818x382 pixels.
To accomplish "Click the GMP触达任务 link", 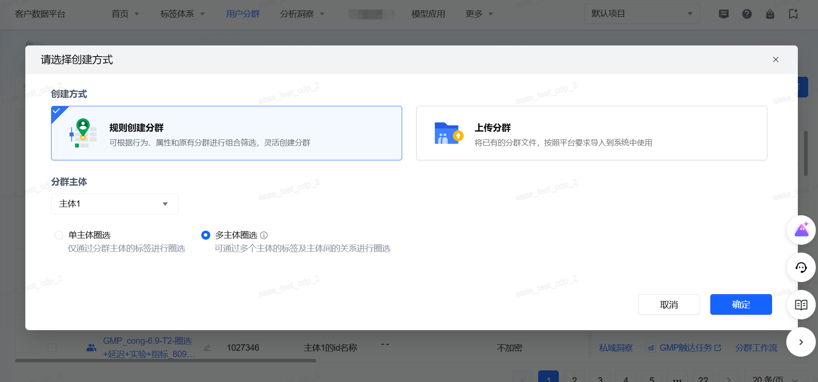I will (685, 348).
